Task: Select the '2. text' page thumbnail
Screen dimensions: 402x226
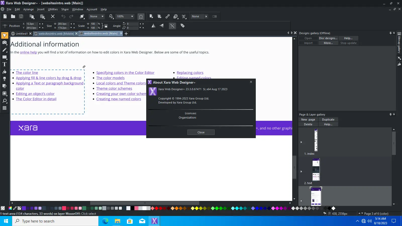Action: click(316, 169)
